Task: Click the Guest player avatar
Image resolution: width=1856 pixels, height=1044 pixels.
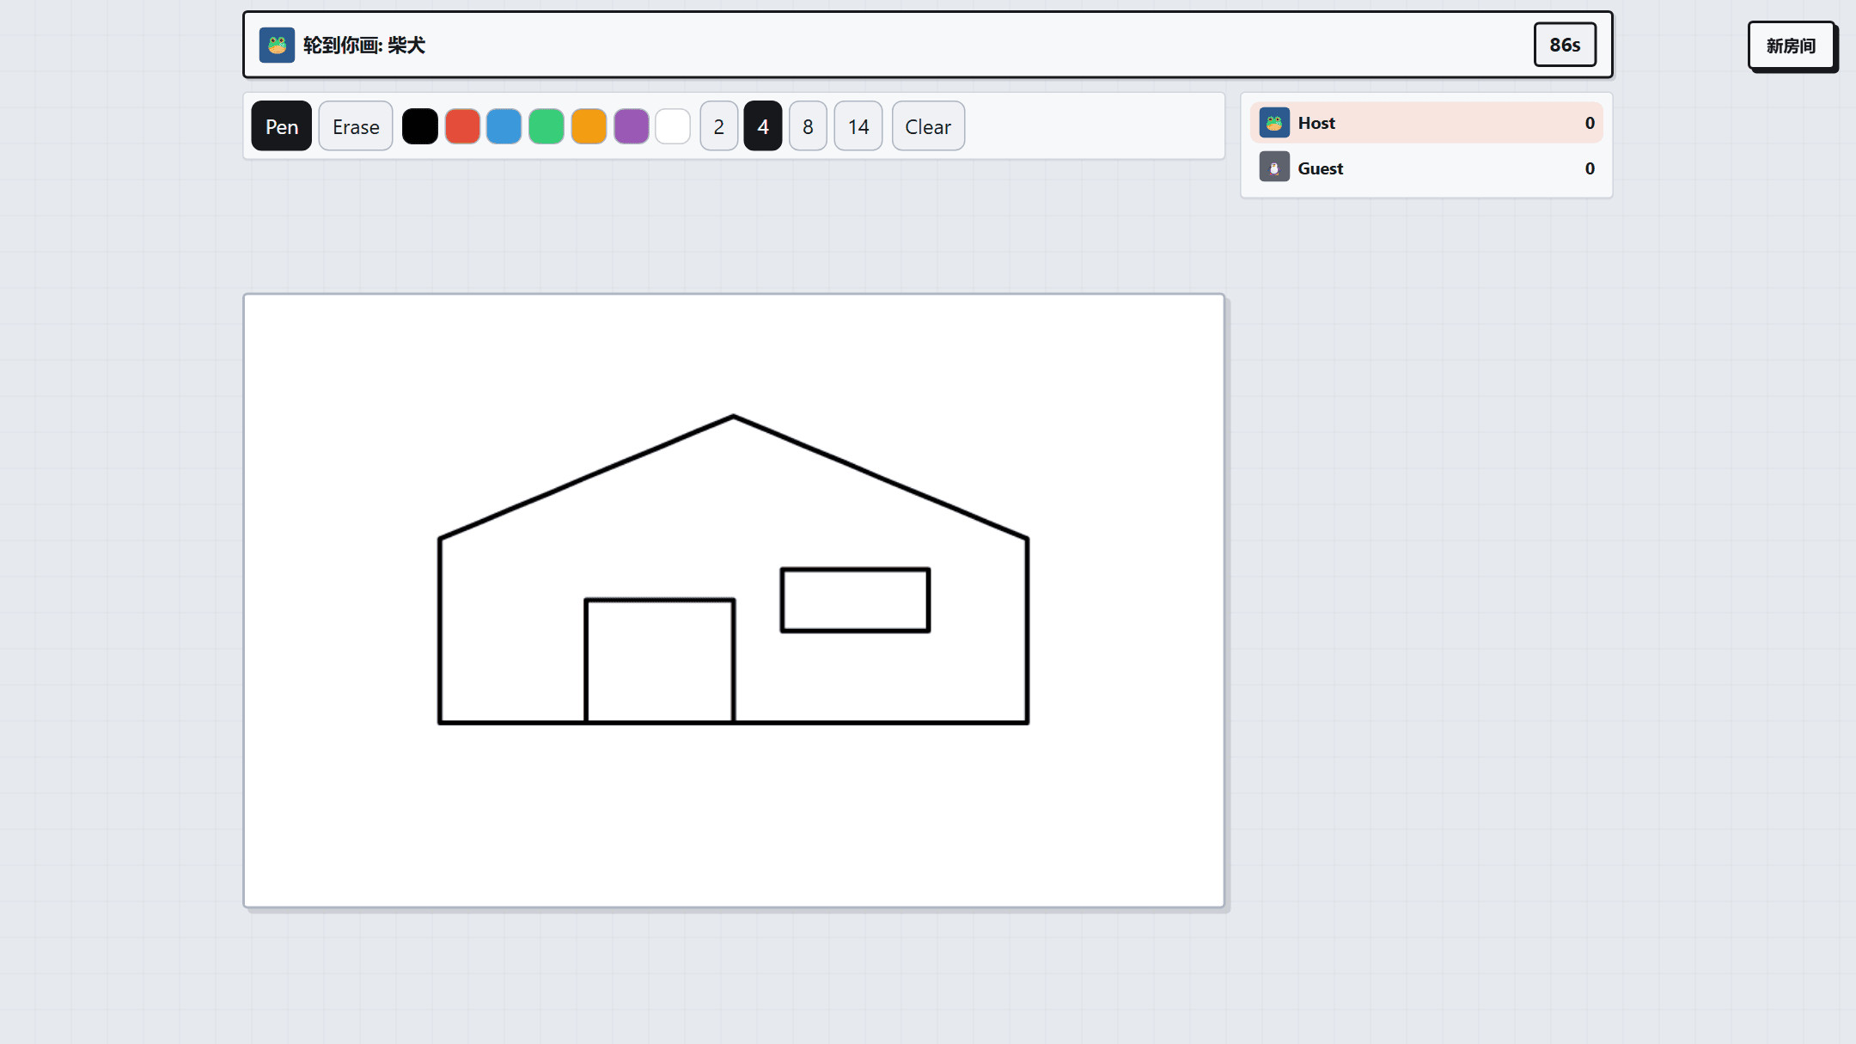Action: pos(1274,168)
